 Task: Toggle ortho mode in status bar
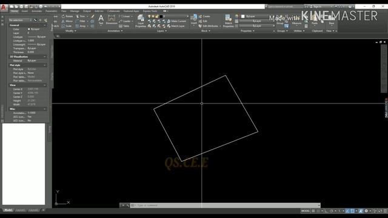click(x=326, y=211)
